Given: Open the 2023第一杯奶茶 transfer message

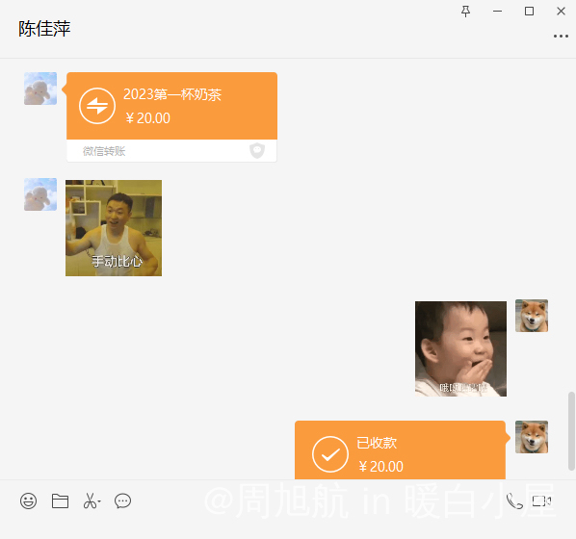Looking at the screenshot, I should click(x=171, y=116).
